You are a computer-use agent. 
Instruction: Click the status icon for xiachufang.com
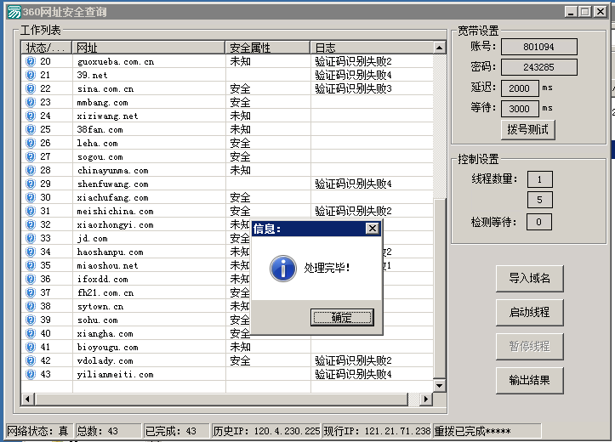click(x=31, y=197)
